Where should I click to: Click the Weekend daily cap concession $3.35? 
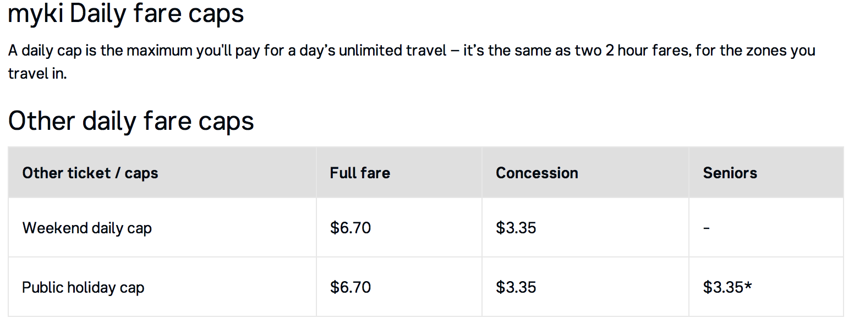516,228
